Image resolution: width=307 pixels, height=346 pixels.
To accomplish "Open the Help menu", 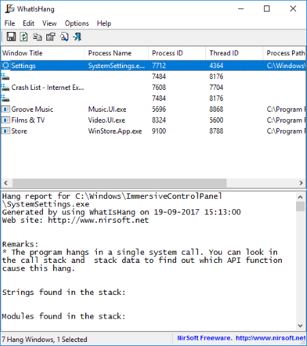I will (x=104, y=23).
